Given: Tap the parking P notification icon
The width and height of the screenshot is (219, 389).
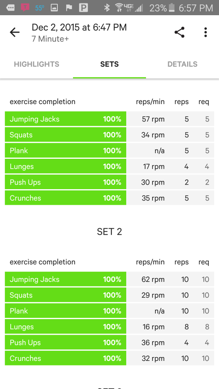Looking at the screenshot, I should click(x=83, y=8).
